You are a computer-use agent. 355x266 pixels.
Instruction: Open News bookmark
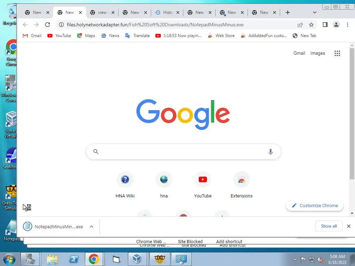point(111,36)
